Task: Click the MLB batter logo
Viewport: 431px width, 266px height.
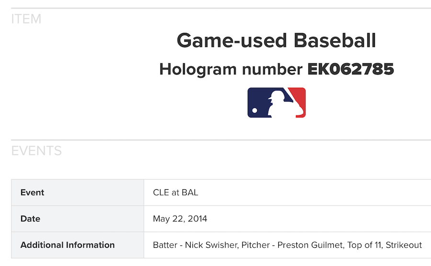Action: (276, 103)
